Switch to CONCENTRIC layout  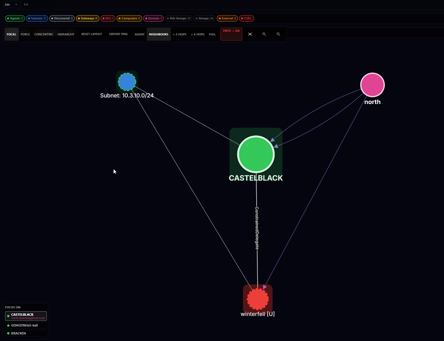(x=44, y=34)
